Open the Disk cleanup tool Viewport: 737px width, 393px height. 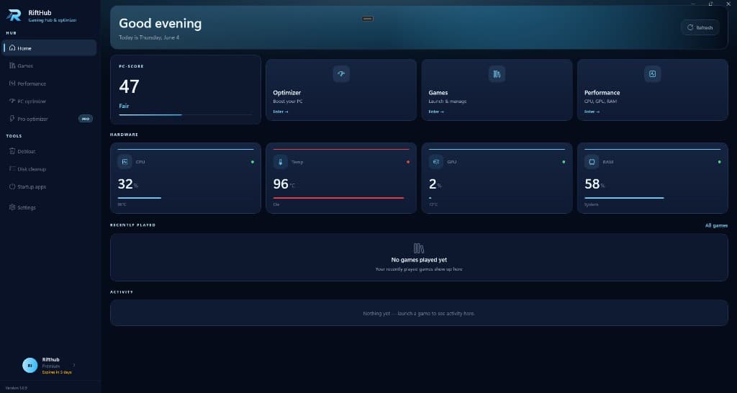(x=50, y=168)
